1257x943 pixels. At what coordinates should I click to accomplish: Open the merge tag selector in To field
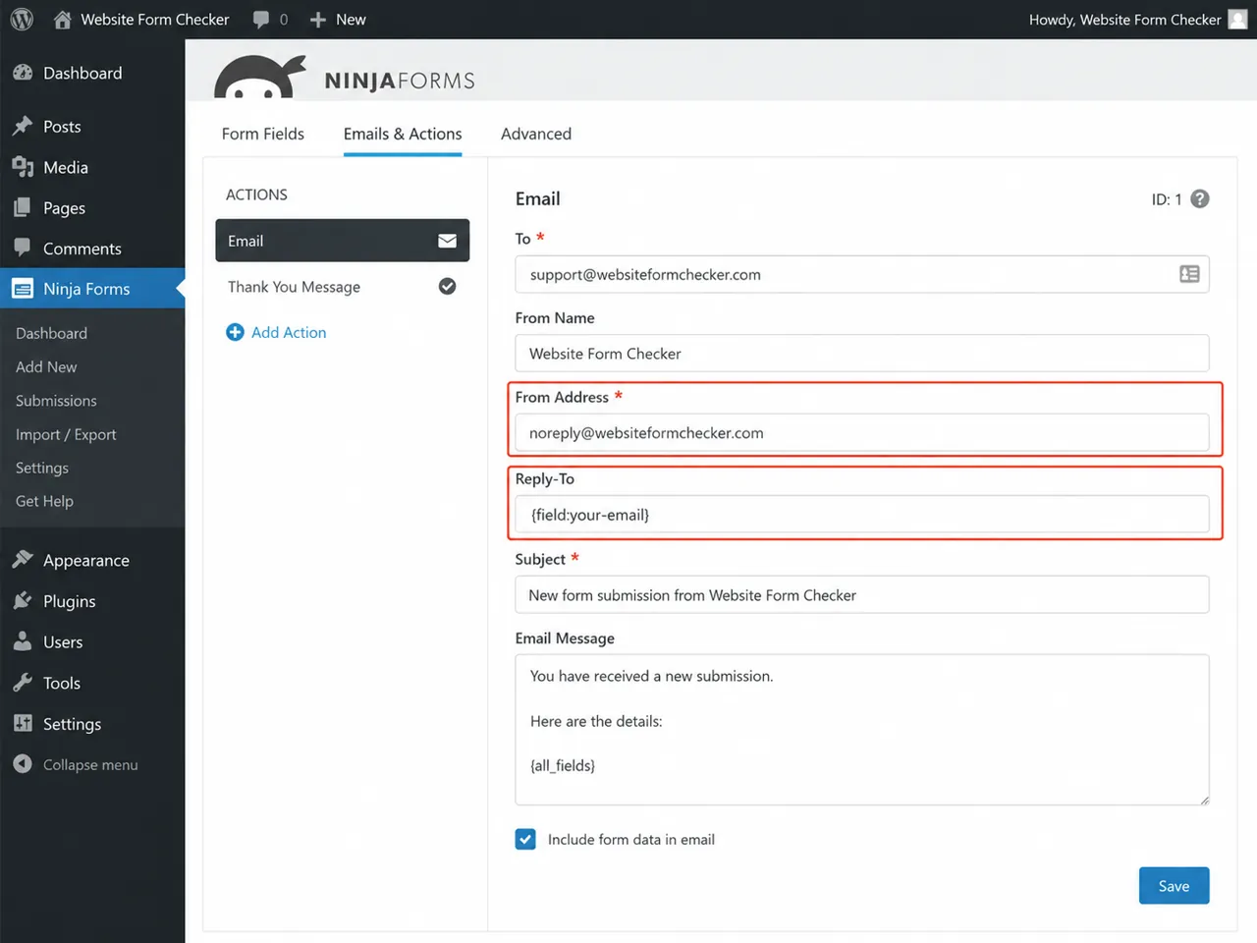1189,274
